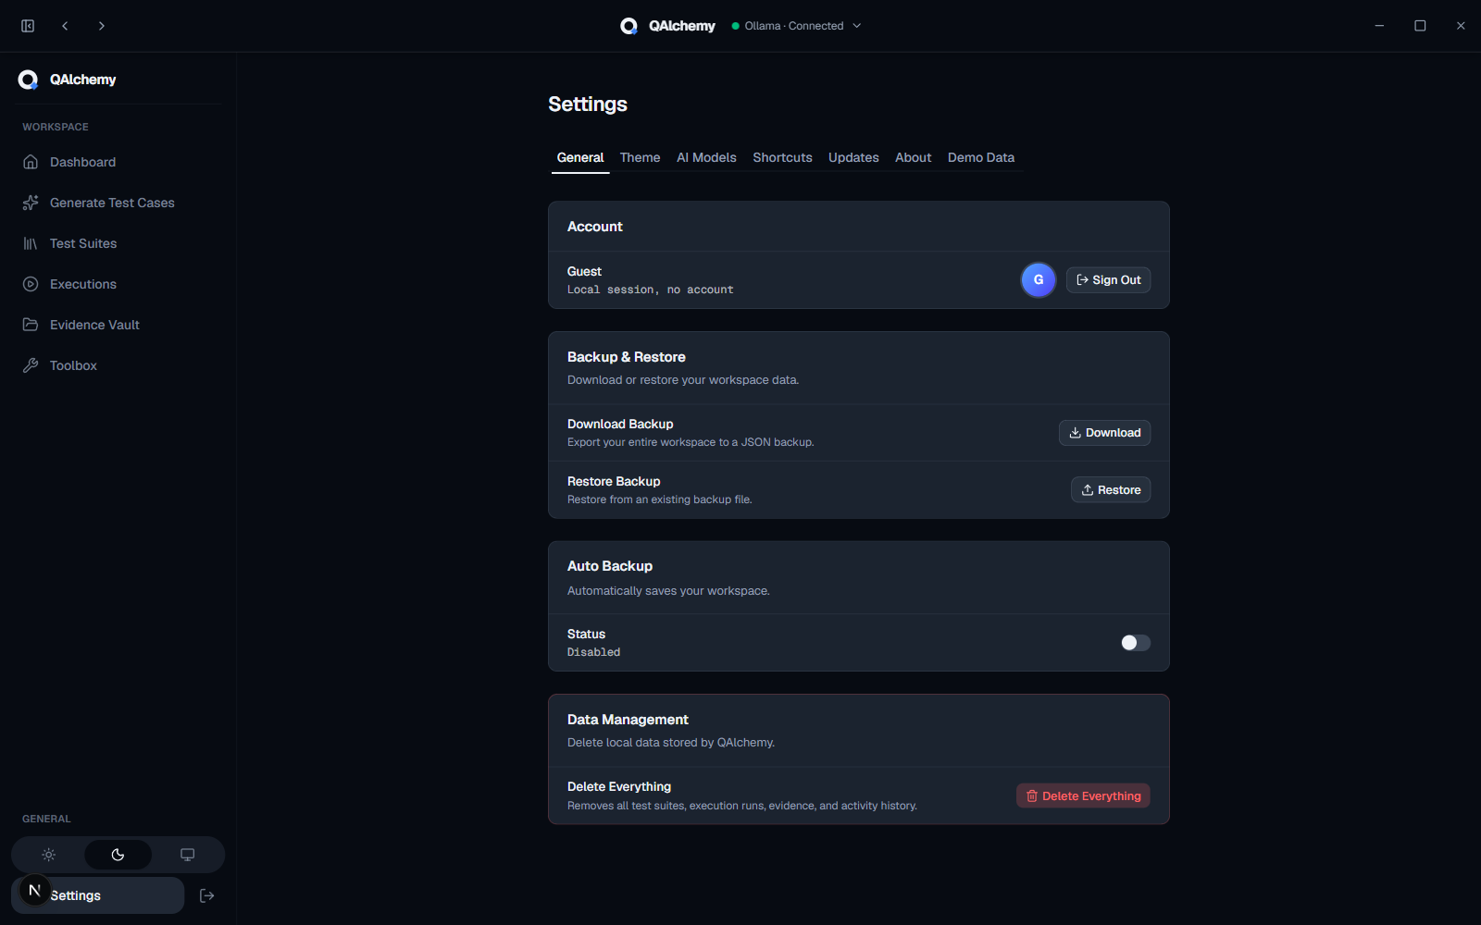1481x925 pixels.
Task: Click the Download backup button
Action: click(1104, 433)
